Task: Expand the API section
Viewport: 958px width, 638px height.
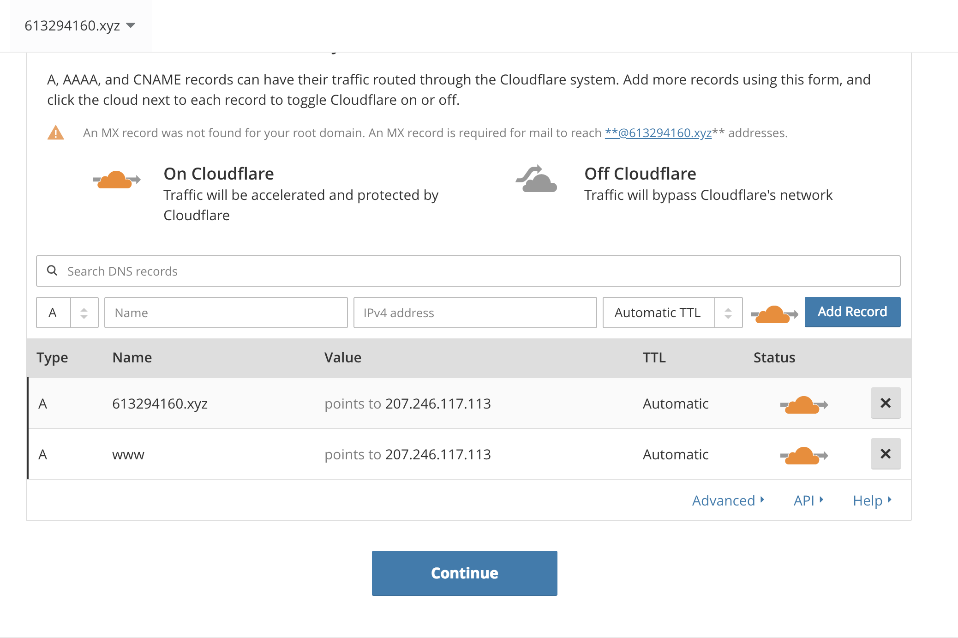Action: tap(808, 500)
